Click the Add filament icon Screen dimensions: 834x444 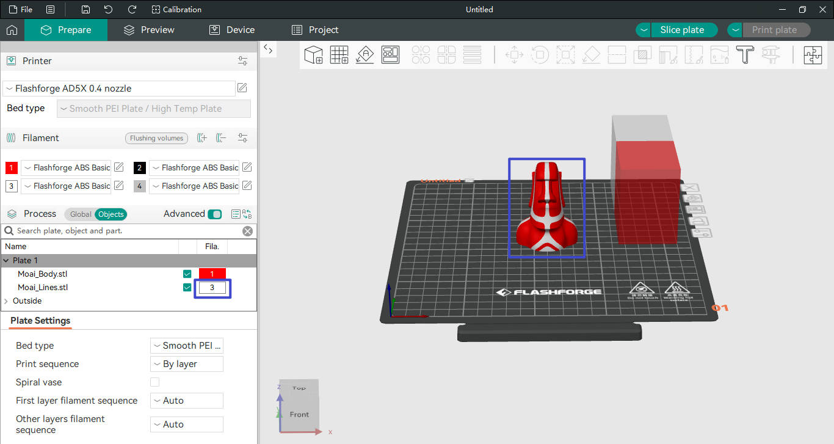click(x=202, y=138)
